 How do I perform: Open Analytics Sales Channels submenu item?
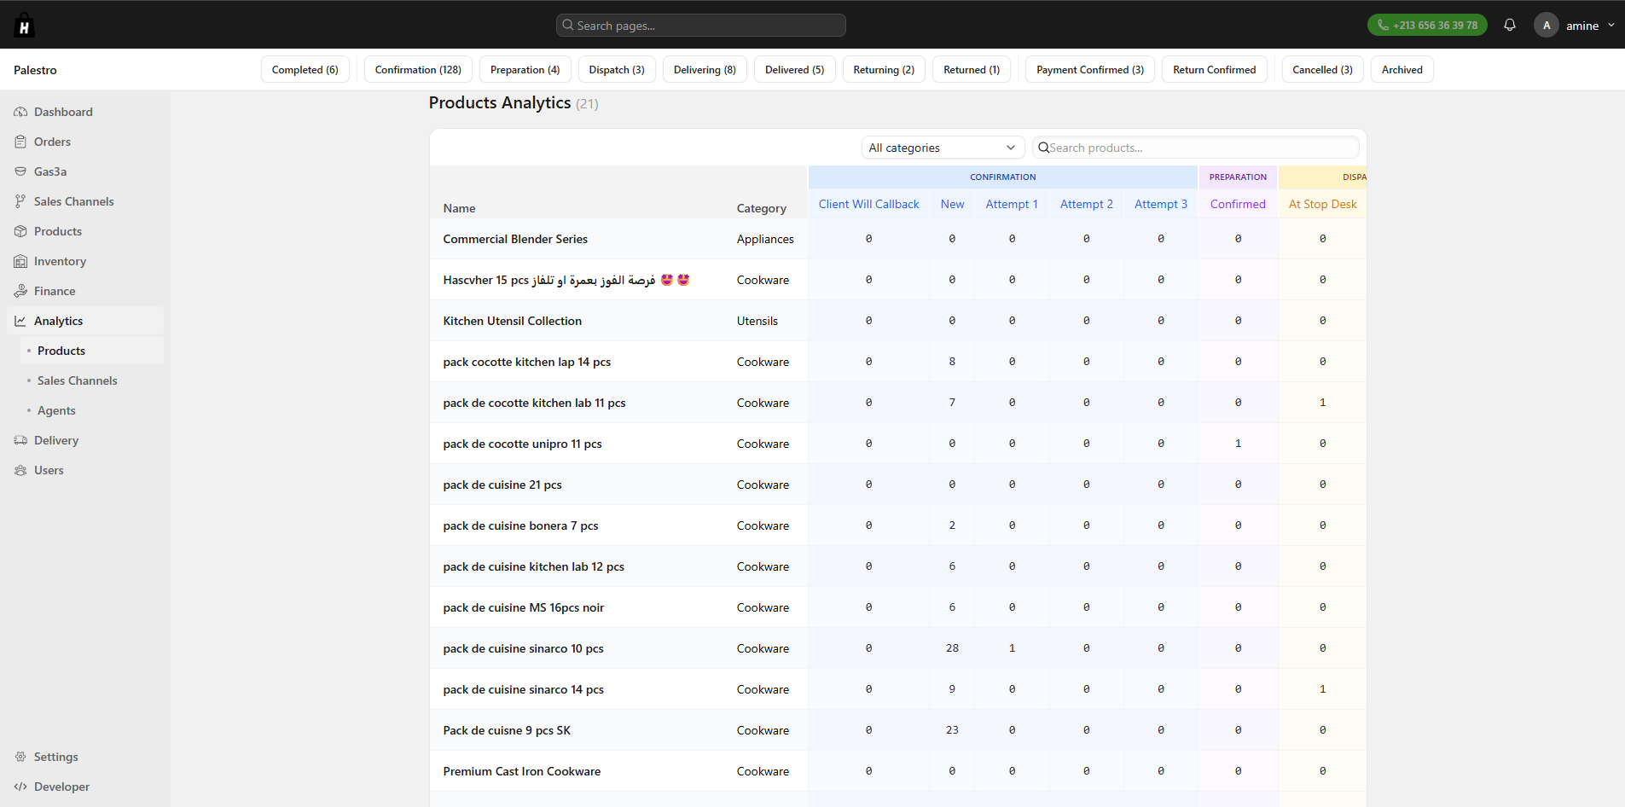coord(78,380)
